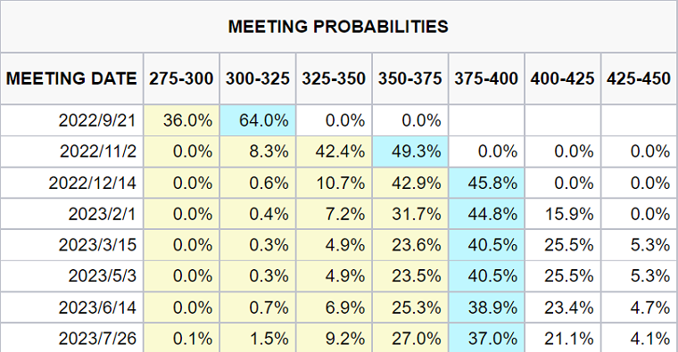This screenshot has width=678, height=352.
Task: Click the MEETING PROBABILITIES table title
Action: click(338, 27)
